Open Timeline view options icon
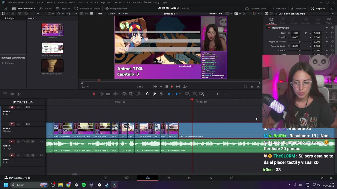Viewport: 337px width, 189px height. [x=5, y=94]
